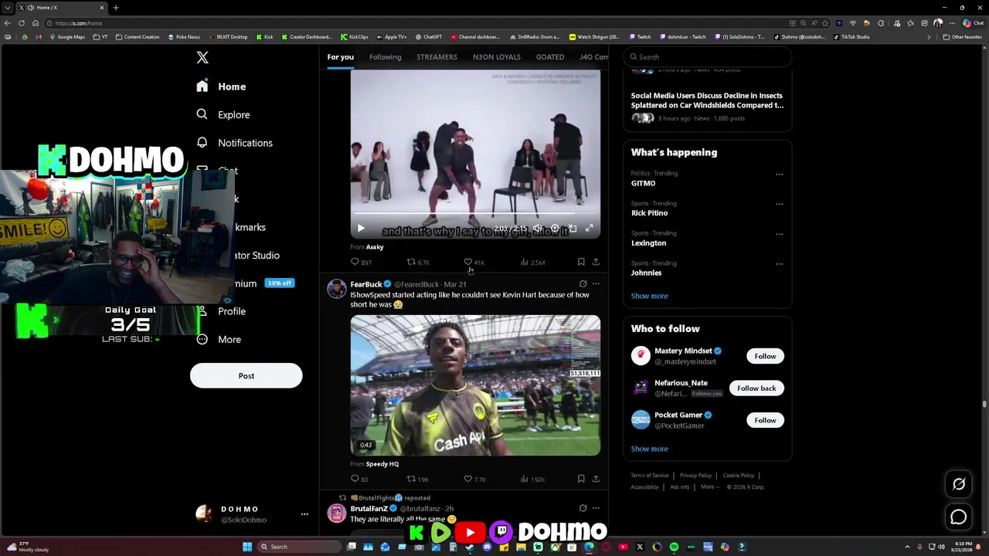Seek on the Asaky video progress bar
This screenshot has width=989, height=556.
475,215
